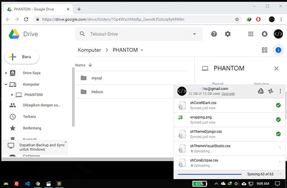Click shThemeDjango.css synced entry

pyautogui.click(x=230, y=134)
